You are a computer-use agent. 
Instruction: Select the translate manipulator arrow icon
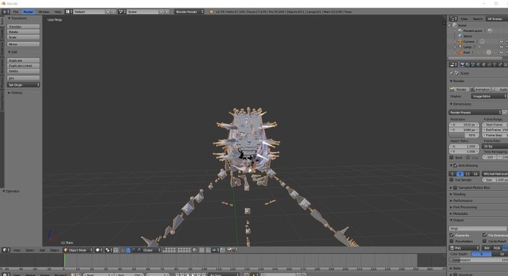click(x=128, y=250)
